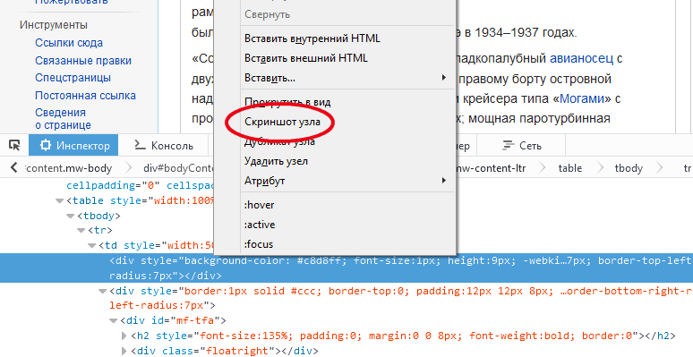Expand the h2 node
Screen dimensions: 693x357
coord(124,336)
